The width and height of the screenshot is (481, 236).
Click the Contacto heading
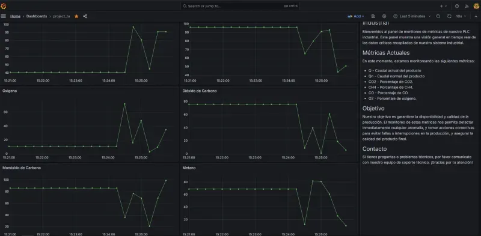coord(375,149)
